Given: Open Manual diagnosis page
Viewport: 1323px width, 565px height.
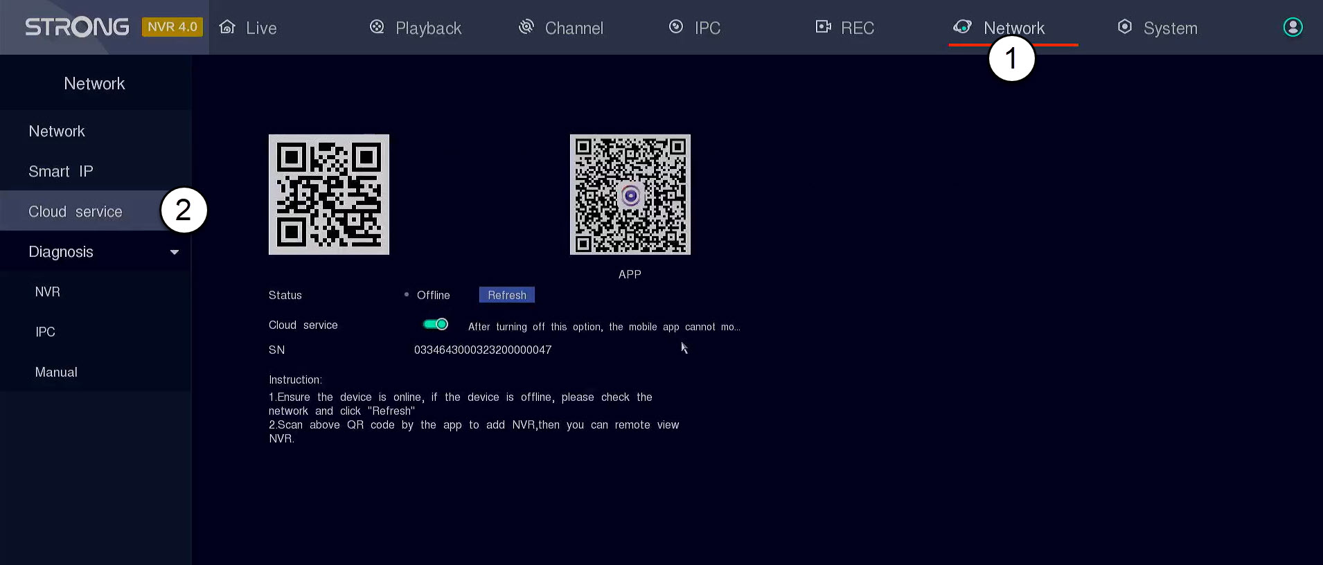Looking at the screenshot, I should pos(96,372).
